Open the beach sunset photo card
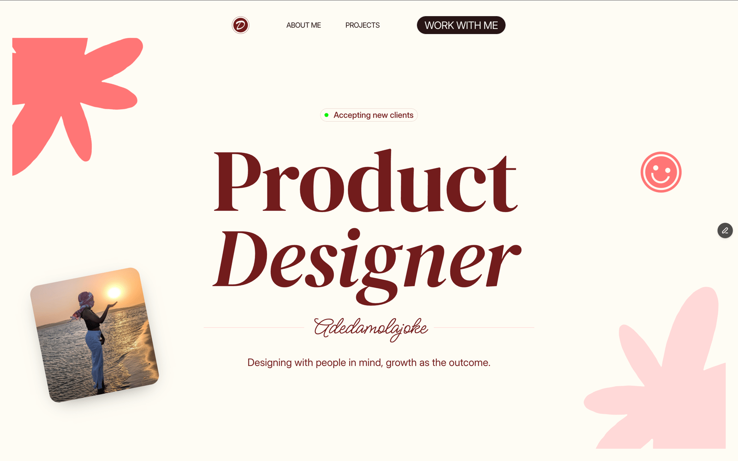Image resolution: width=738 pixels, height=461 pixels. tap(95, 335)
